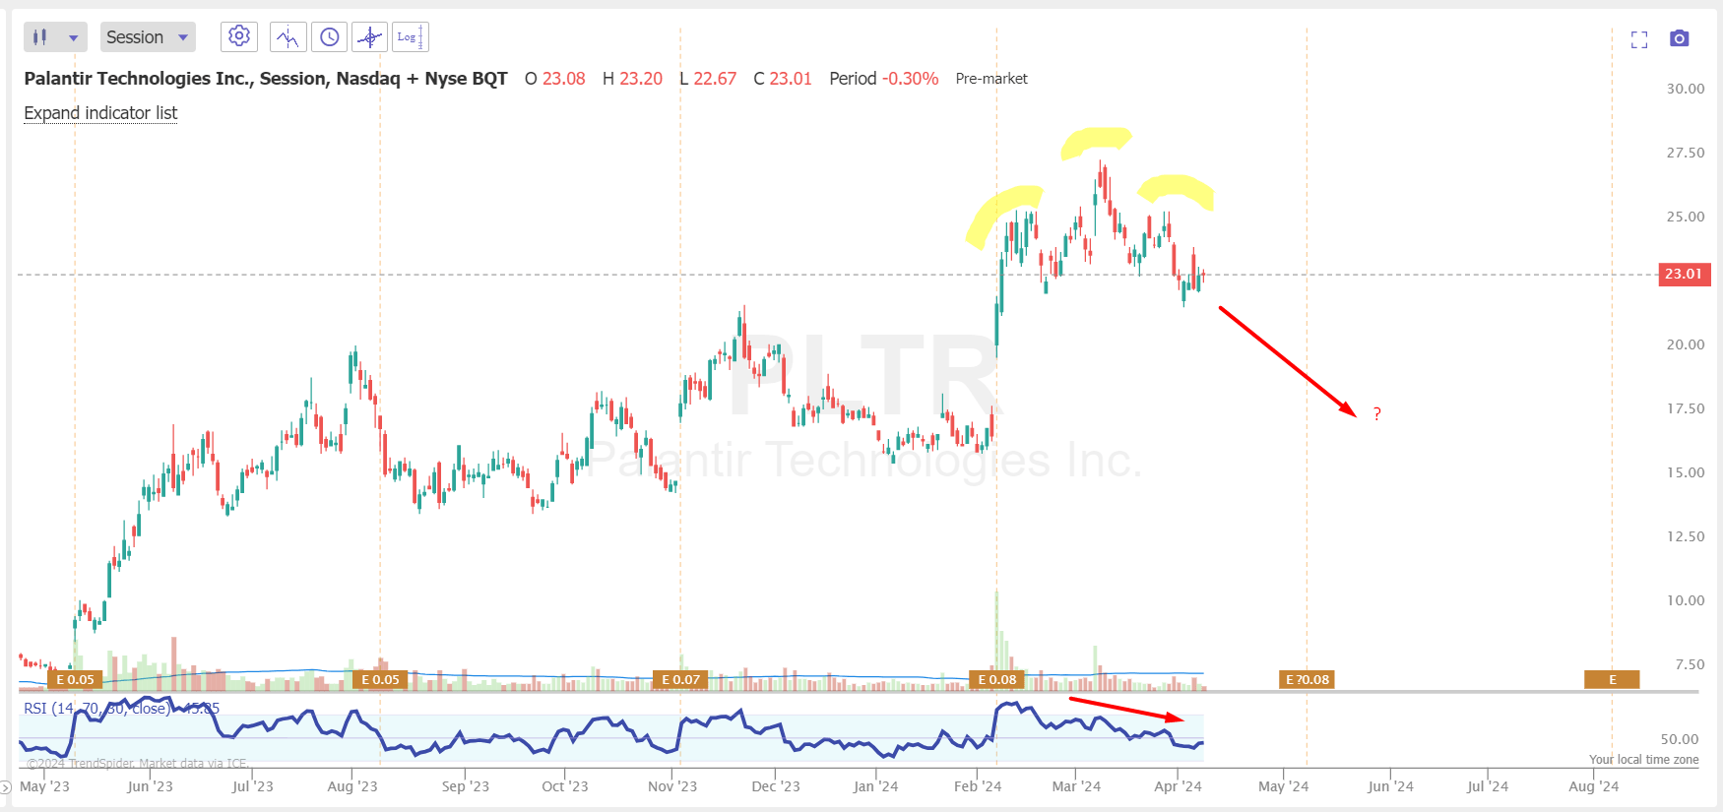Click the 23.01 current price label
The image size is (1723, 812).
coord(1684,274)
